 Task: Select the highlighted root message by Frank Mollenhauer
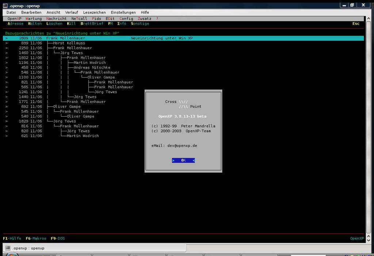tap(66, 38)
